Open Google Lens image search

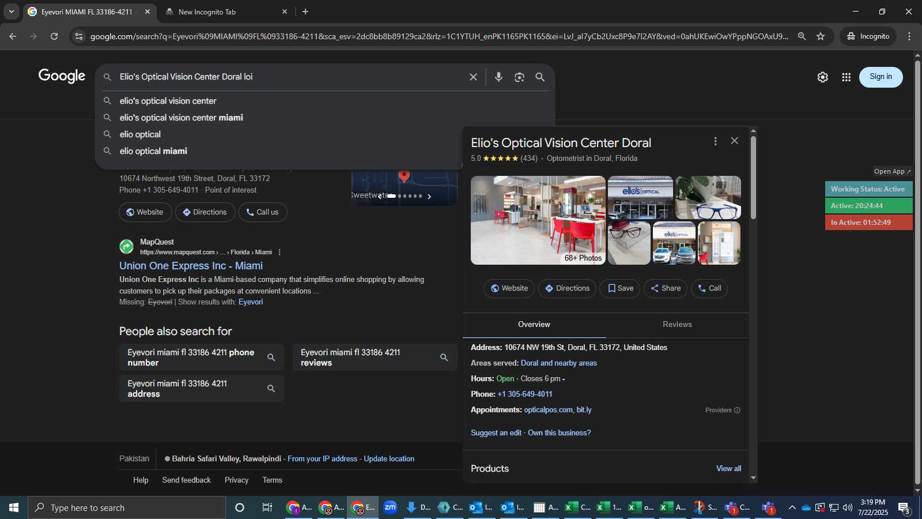point(519,77)
